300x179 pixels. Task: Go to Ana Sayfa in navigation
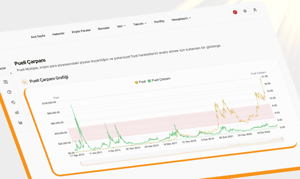[x=38, y=36]
